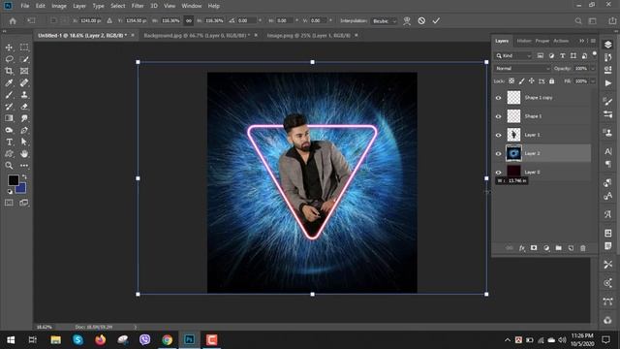620x349 pixels.
Task: Cancel the transform with the no-entry icon
Action: click(x=421, y=20)
